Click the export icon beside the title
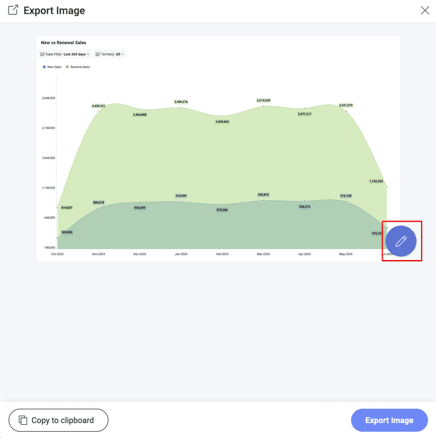The height and width of the screenshot is (438, 436). point(13,10)
